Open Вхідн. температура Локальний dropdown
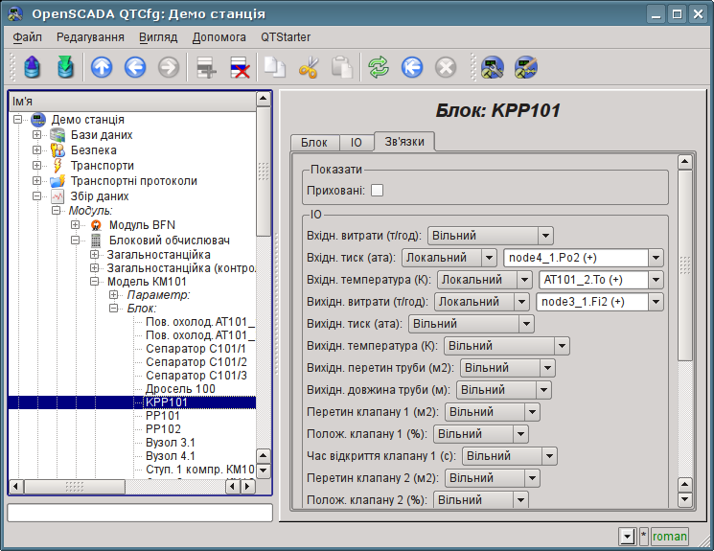 [484, 280]
